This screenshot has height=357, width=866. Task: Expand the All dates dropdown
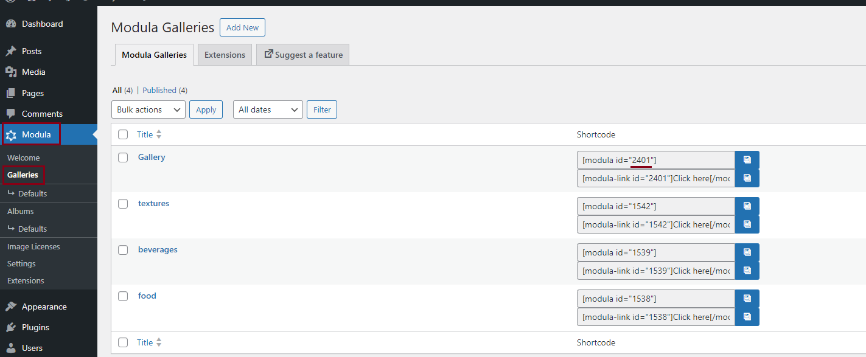268,109
